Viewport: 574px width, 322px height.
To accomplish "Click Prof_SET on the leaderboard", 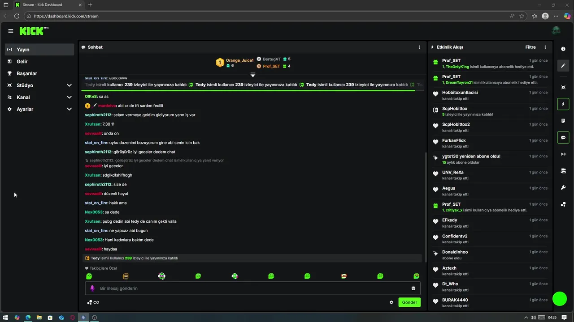I will point(271,66).
